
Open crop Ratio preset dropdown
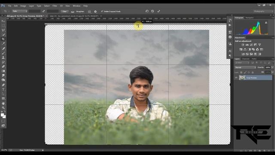(20, 11)
